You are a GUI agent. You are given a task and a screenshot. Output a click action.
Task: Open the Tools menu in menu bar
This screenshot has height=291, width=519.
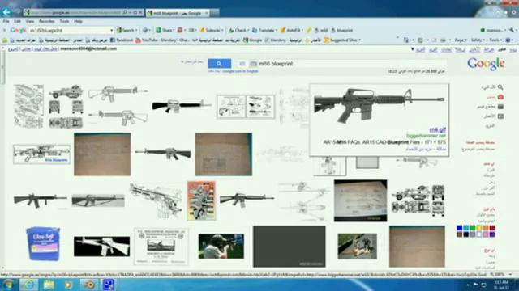(64, 21)
